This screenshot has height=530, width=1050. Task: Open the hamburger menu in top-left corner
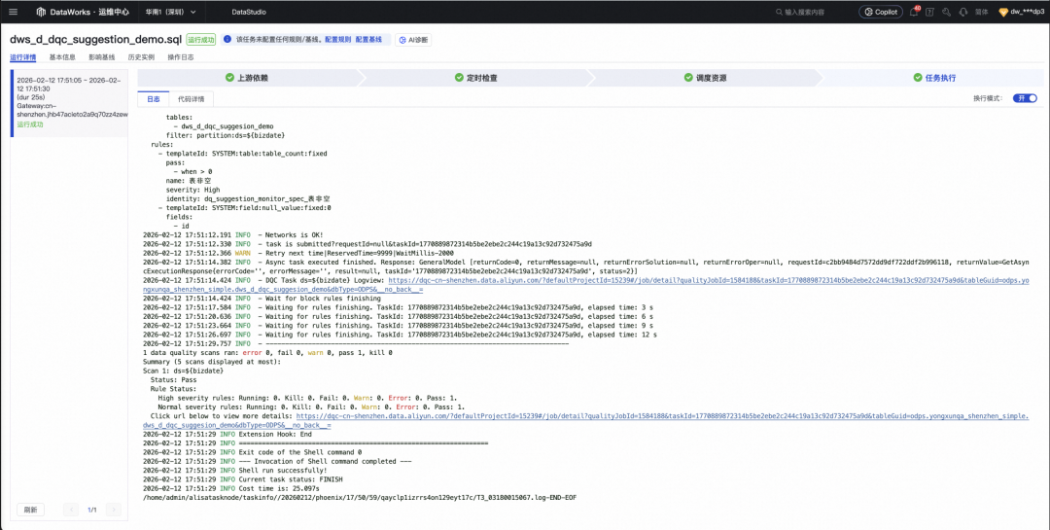13,12
